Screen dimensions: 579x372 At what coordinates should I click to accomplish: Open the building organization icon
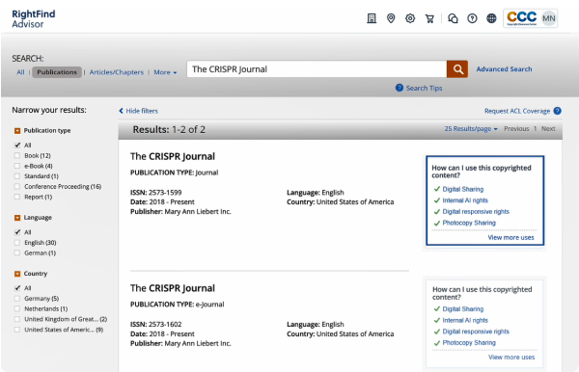372,18
